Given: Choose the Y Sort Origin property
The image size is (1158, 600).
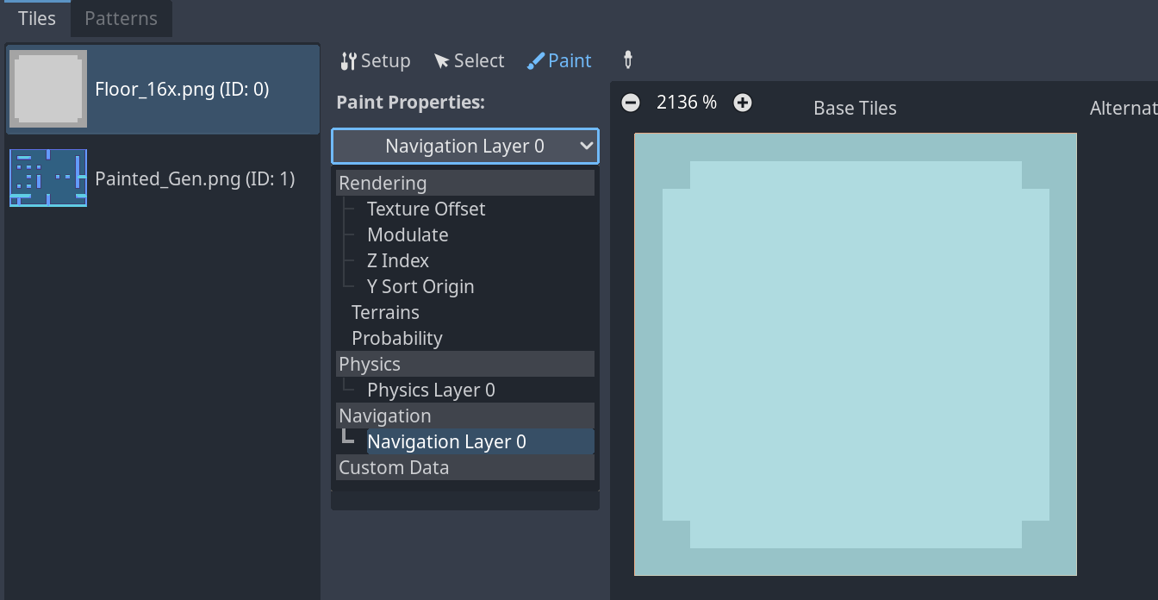Looking at the screenshot, I should [420, 286].
